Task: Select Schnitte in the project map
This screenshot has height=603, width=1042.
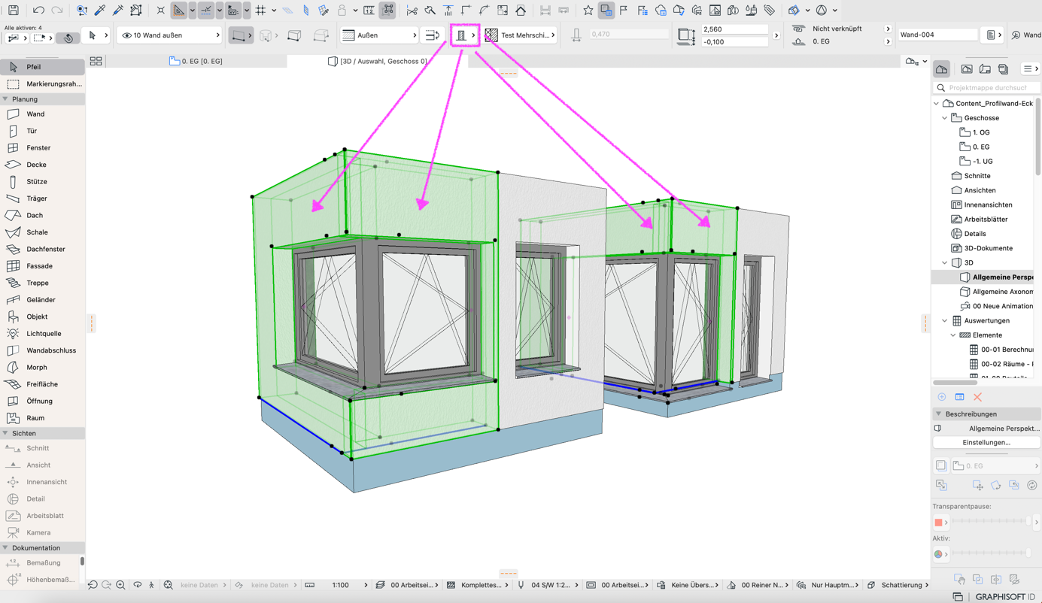Action: (977, 176)
